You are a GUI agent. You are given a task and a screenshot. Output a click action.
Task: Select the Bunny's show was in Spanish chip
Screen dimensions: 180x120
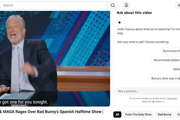[165, 79]
